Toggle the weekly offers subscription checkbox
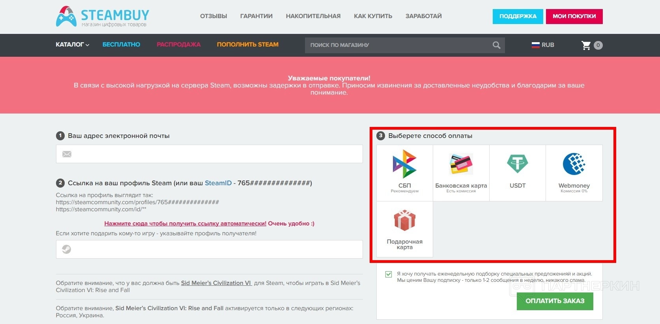 click(x=389, y=274)
